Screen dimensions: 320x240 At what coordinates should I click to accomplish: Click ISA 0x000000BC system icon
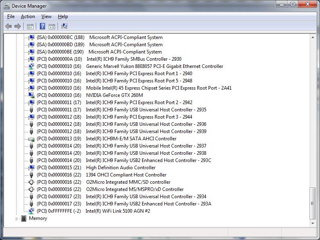31,37
